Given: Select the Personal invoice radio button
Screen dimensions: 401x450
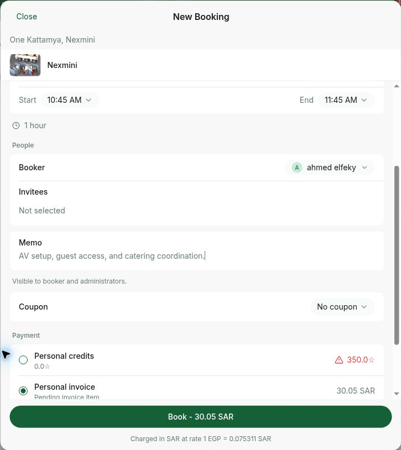Looking at the screenshot, I should point(23,391).
